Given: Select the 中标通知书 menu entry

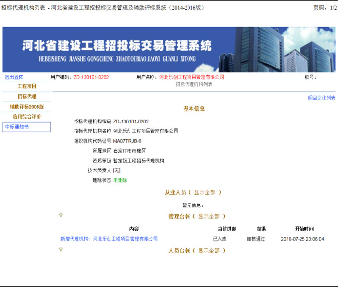Looking at the screenshot, I should coord(17,127).
